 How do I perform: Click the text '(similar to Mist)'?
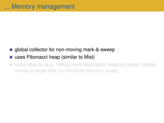point(78,57)
